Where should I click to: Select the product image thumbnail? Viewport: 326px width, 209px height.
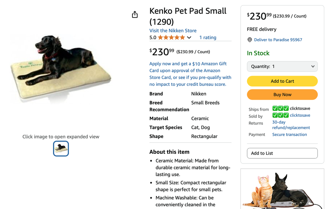pos(61,149)
